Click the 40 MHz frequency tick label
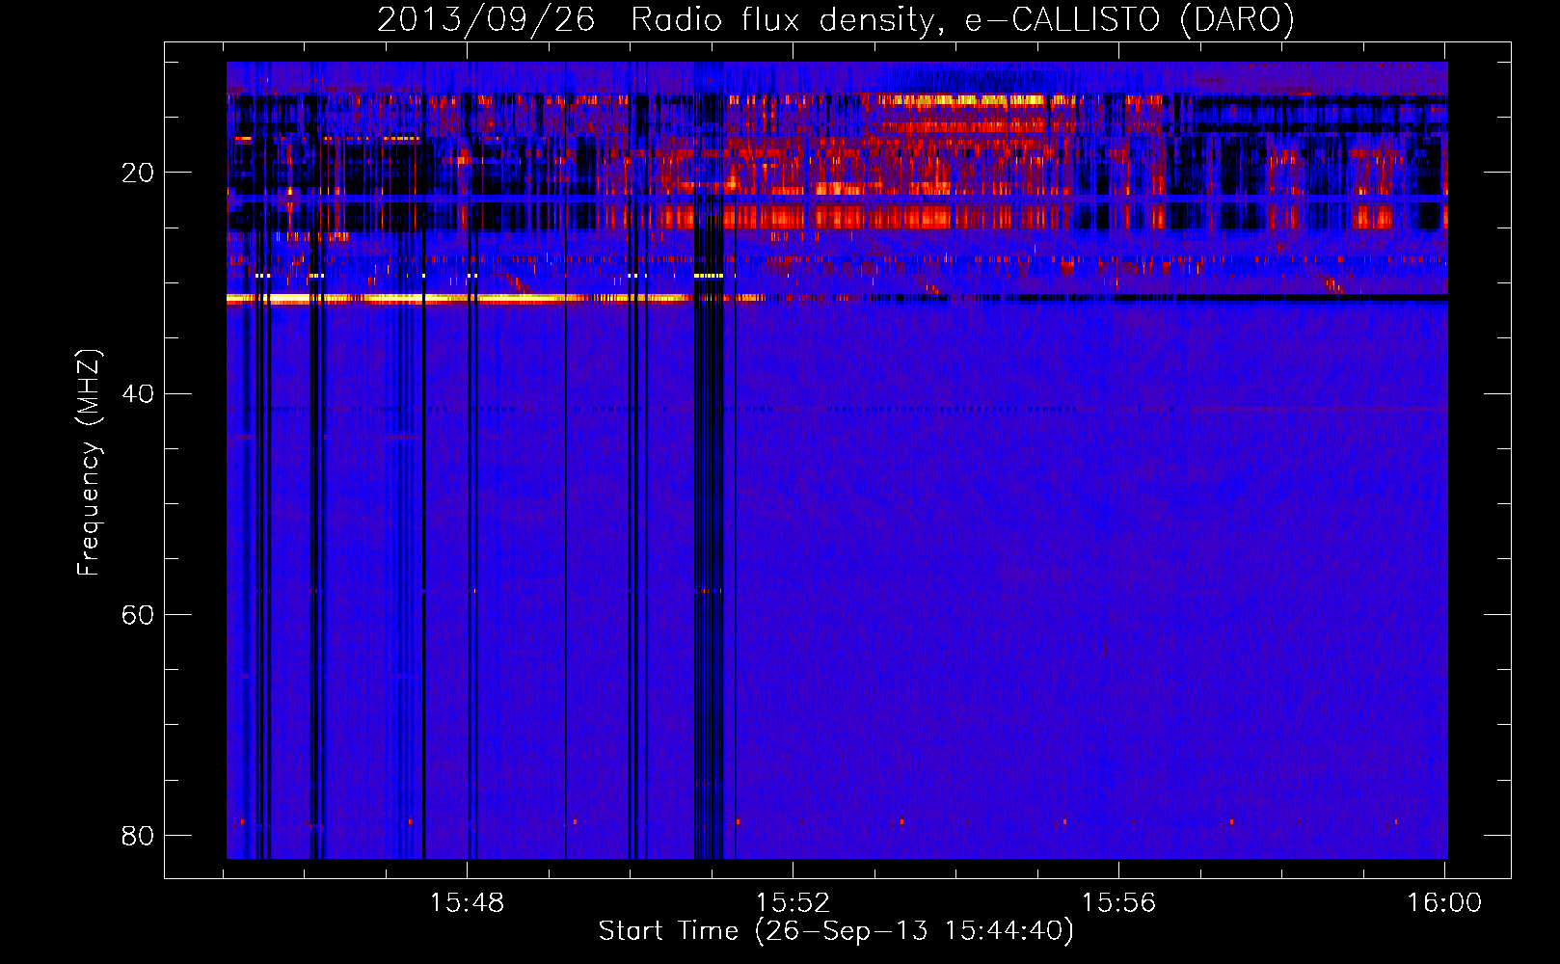 138,394
